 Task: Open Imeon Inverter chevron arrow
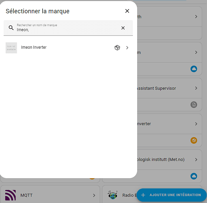click(127, 48)
